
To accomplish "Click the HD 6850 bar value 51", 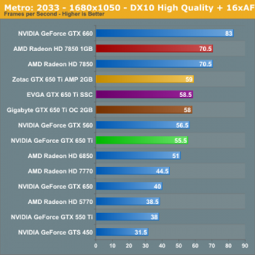I will click(175, 156).
